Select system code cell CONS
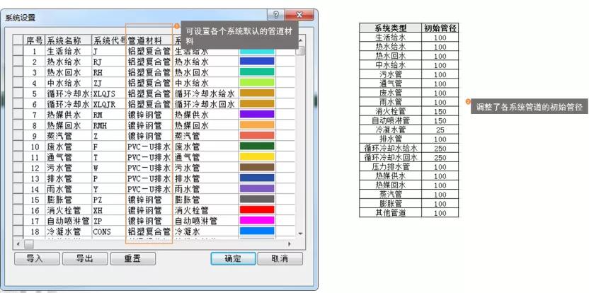This screenshot has width=589, height=293. click(108, 231)
